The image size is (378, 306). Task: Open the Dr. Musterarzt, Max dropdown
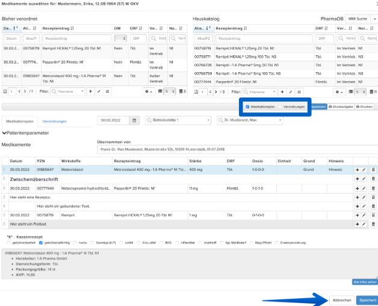[x=250, y=120]
